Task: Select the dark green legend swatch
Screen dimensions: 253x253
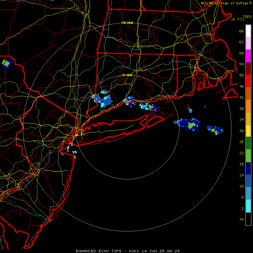Action: click(248, 143)
